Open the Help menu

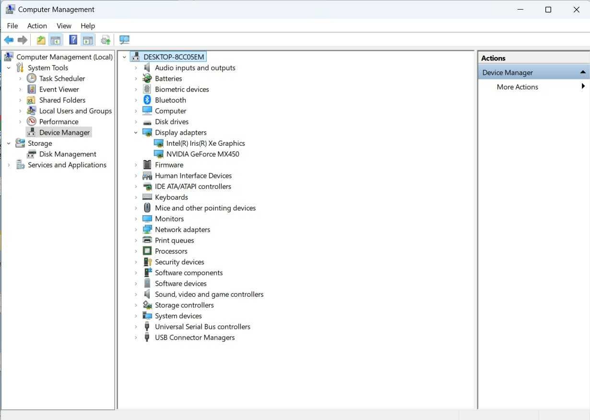(x=88, y=26)
